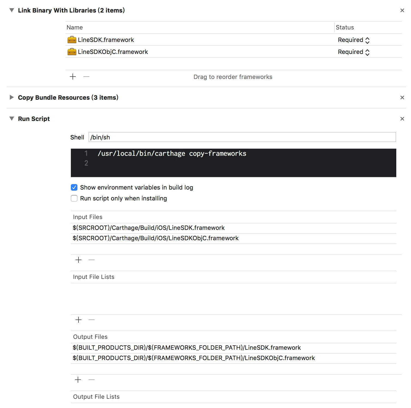Collapse the Run Script section
The image size is (411, 408).
click(12, 119)
